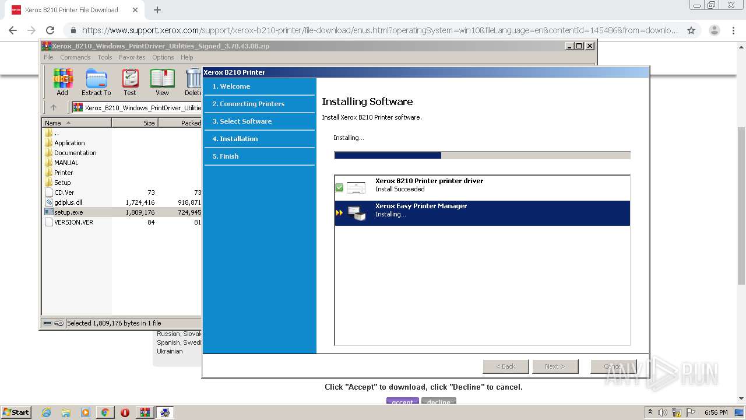Select the MANUAL folder

[x=122, y=163]
